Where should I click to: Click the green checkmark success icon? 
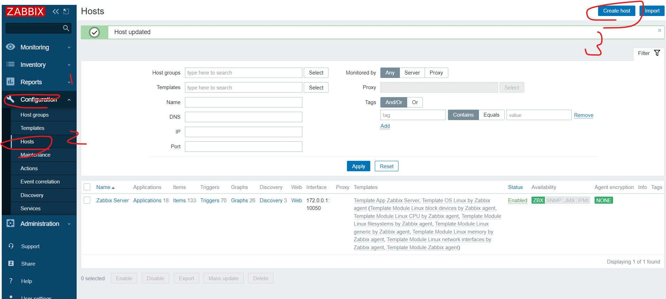94,32
